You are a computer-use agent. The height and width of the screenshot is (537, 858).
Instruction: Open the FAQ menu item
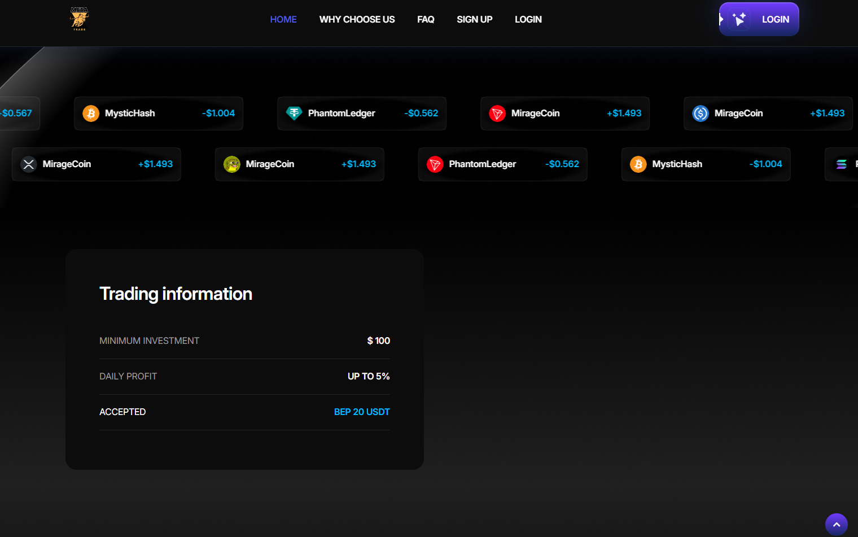click(426, 19)
